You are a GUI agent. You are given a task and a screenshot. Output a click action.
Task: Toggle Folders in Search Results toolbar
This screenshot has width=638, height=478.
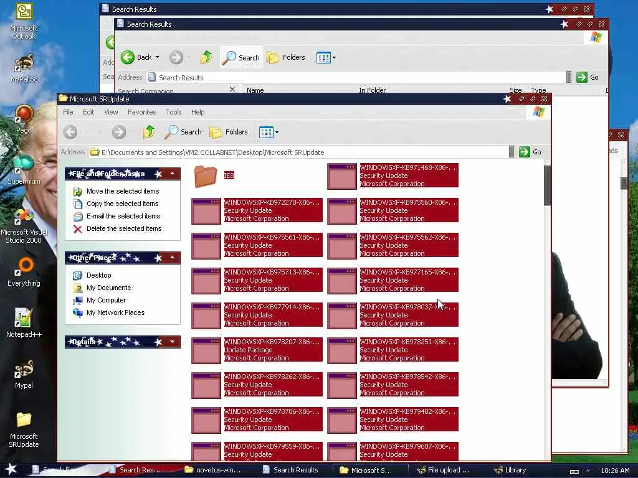pyautogui.click(x=286, y=58)
